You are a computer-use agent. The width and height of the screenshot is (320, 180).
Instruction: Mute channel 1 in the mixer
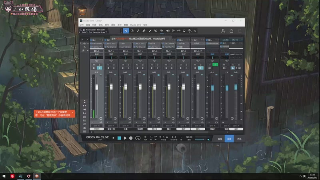[94, 64]
